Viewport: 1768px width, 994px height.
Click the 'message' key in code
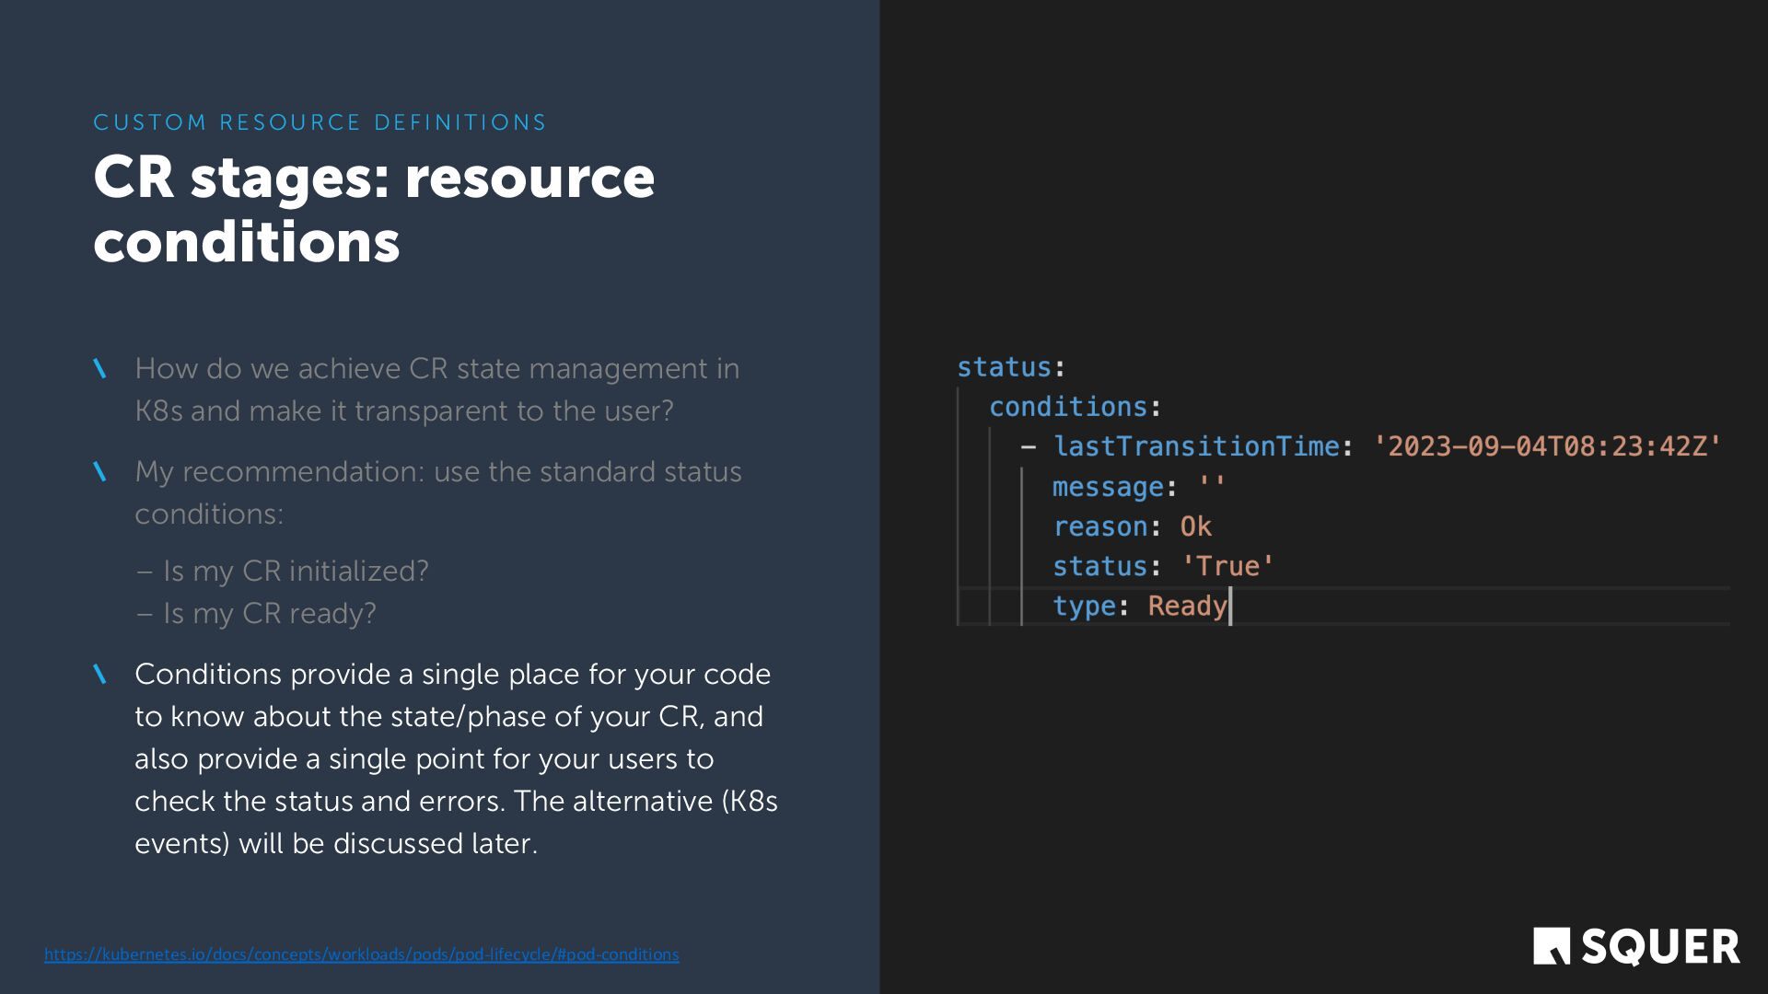click(x=1108, y=487)
